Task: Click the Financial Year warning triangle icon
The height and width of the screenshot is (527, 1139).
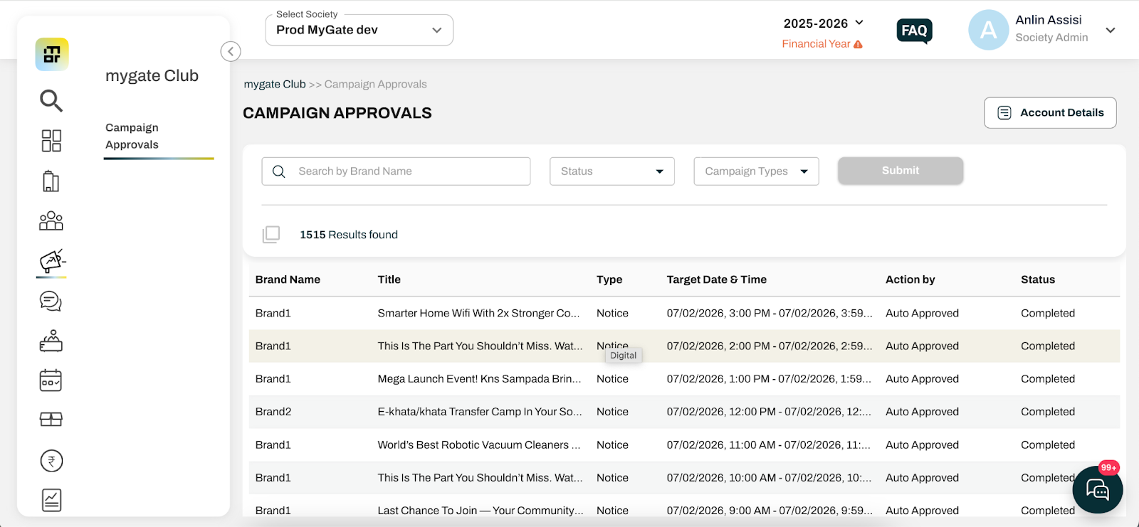Action: 858,44
